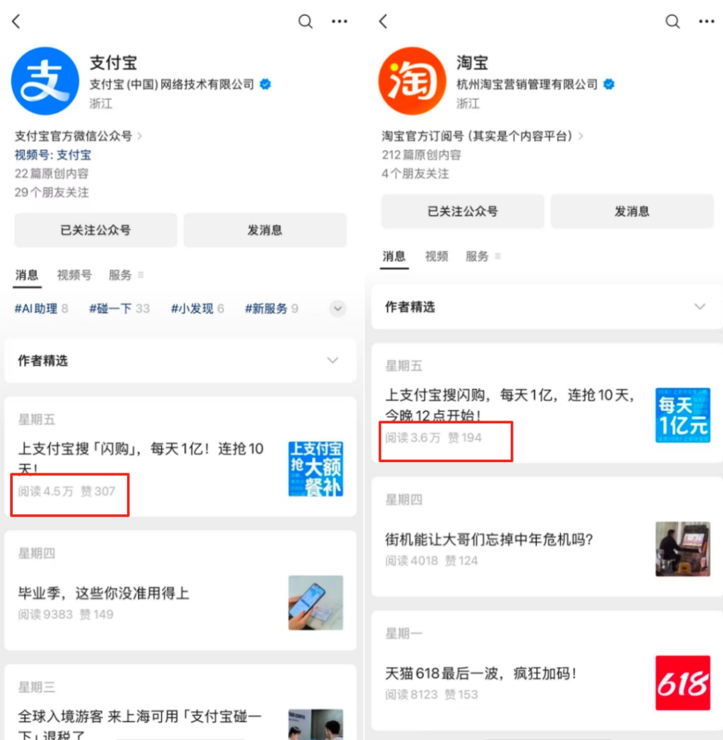Expand 作者精选 section on 淘宝 page
The image size is (723, 740).
pos(700,307)
